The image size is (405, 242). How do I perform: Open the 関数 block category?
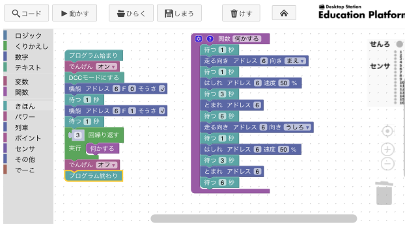click(x=28, y=92)
